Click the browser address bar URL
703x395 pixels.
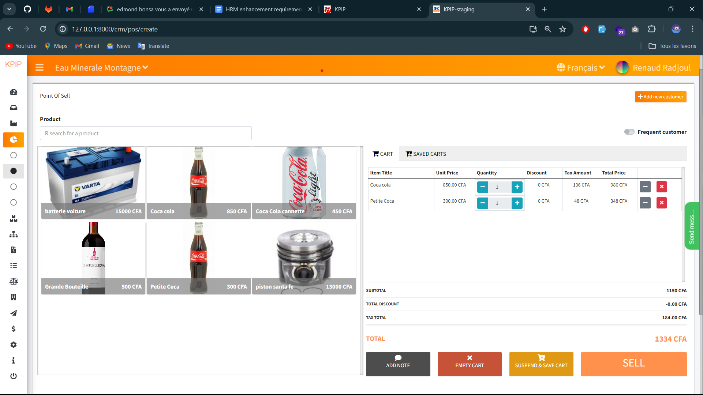tap(115, 29)
